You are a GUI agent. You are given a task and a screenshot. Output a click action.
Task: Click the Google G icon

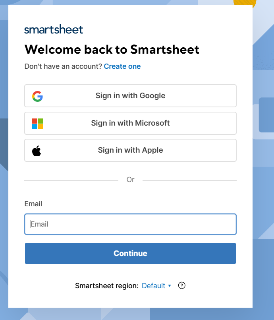(x=37, y=96)
